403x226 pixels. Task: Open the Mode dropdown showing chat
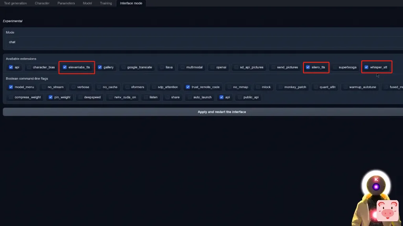(204, 42)
